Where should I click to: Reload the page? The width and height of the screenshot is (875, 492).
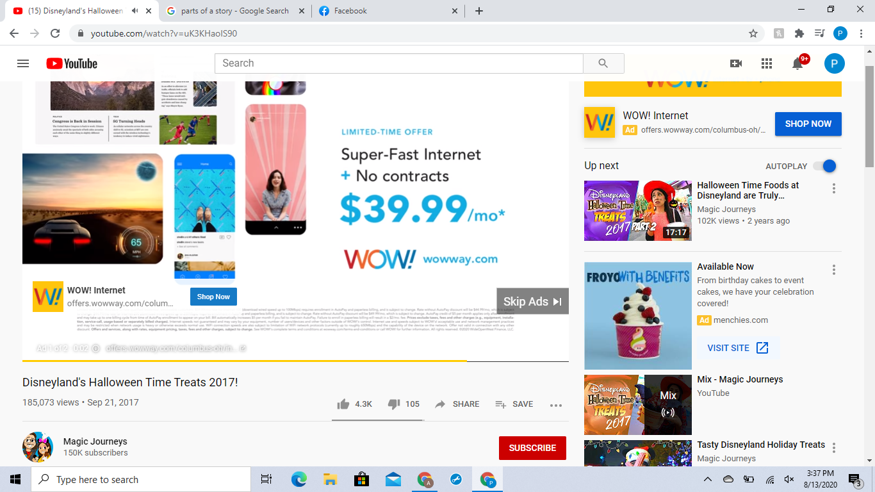click(x=55, y=33)
